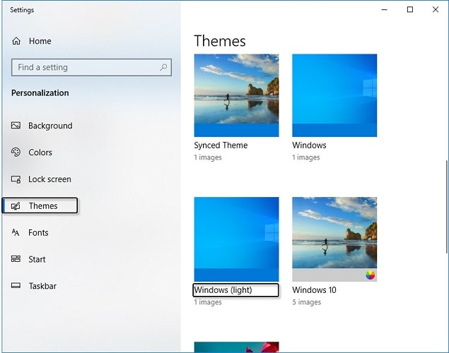Click the Background picture icon
Image resolution: width=449 pixels, height=353 pixels.
point(16,126)
